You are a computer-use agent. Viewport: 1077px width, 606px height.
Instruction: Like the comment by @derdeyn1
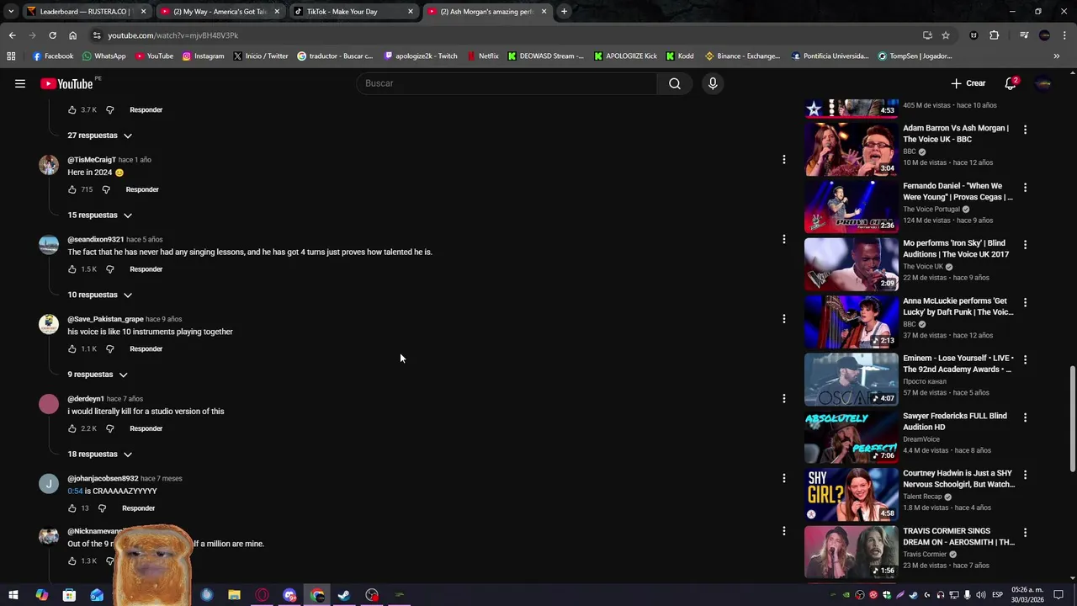(72, 428)
